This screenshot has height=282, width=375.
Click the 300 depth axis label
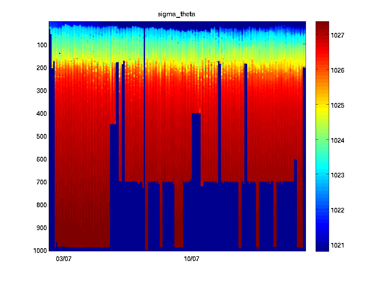click(x=42, y=90)
